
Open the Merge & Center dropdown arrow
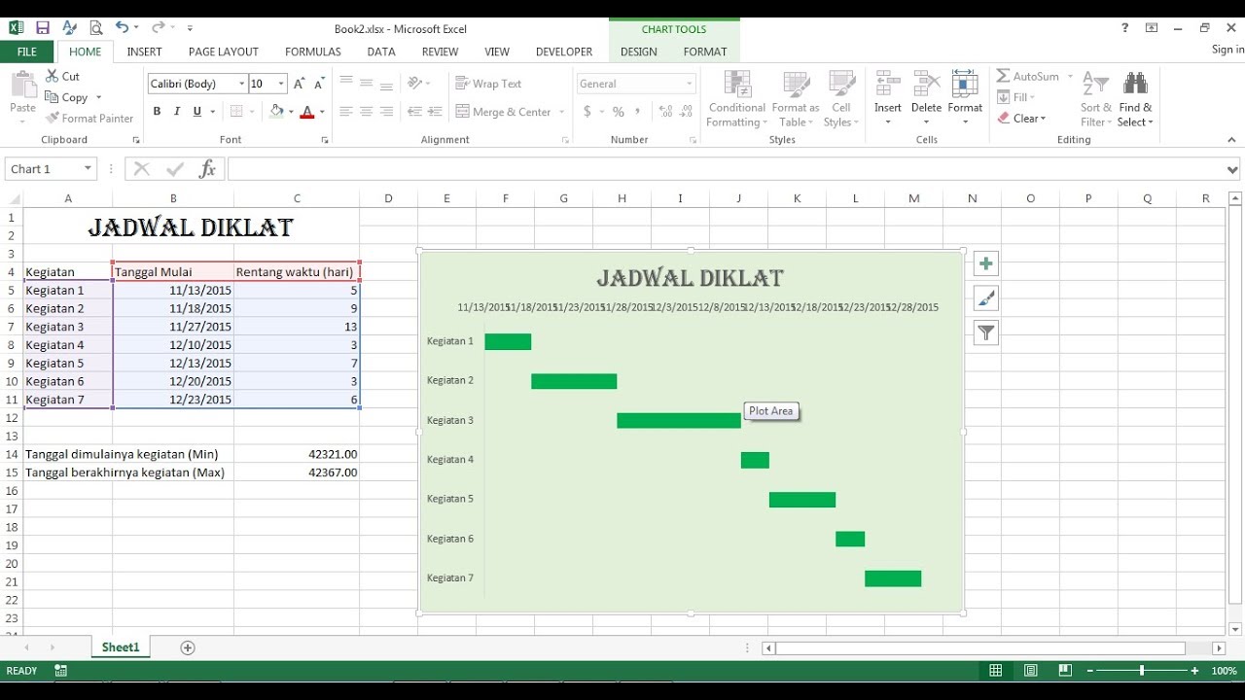click(x=562, y=113)
